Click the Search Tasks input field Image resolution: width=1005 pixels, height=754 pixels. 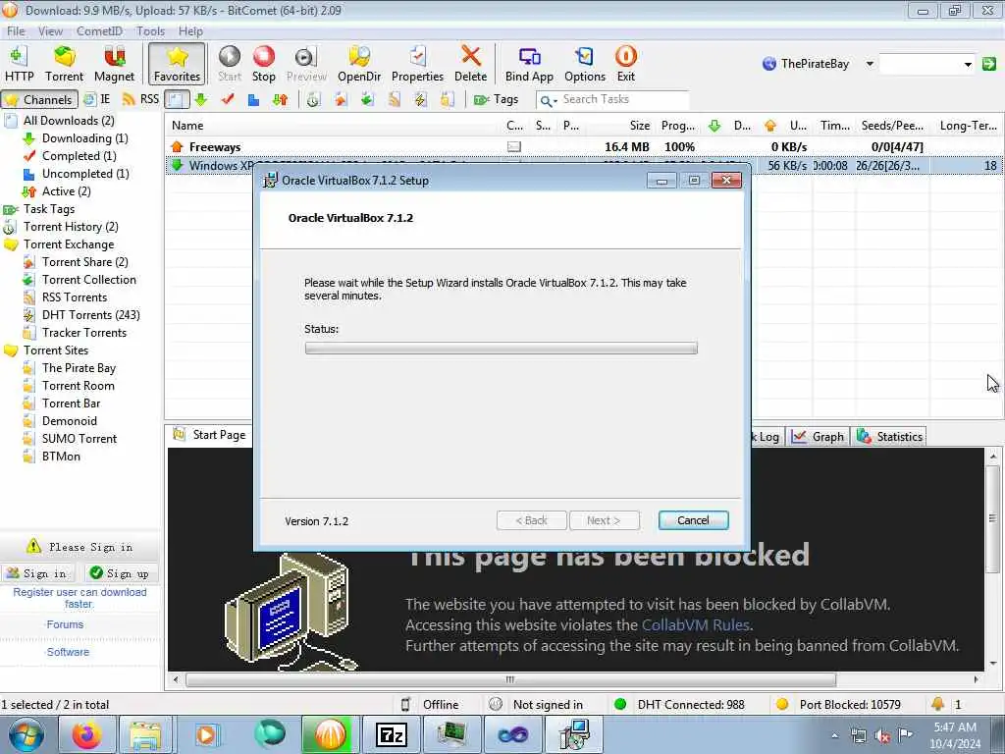point(623,99)
